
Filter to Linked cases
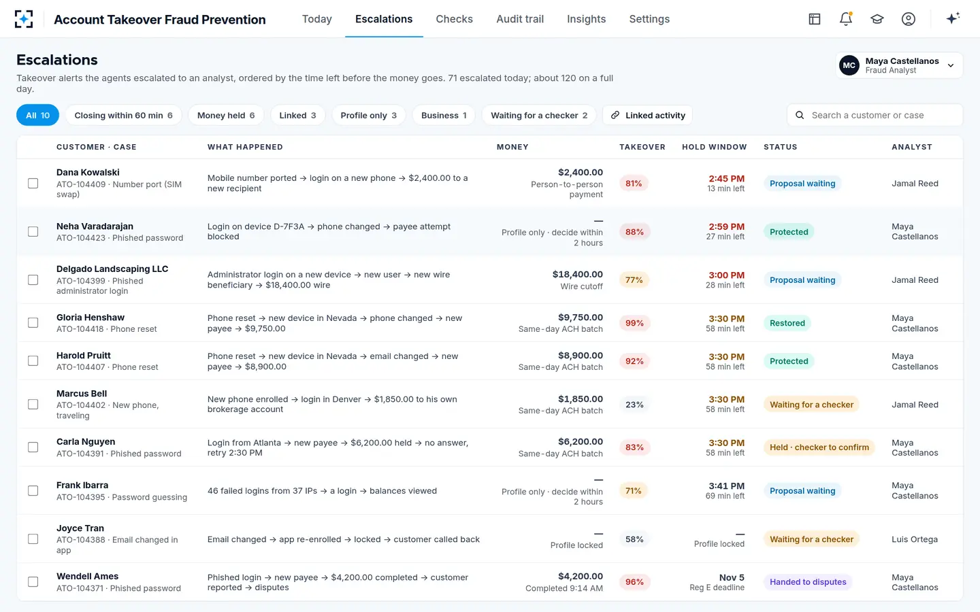297,116
